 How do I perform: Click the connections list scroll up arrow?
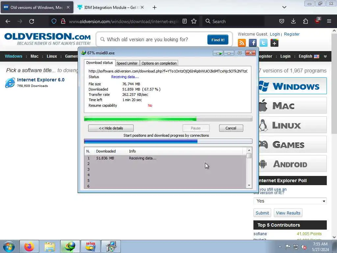[x=249, y=150]
